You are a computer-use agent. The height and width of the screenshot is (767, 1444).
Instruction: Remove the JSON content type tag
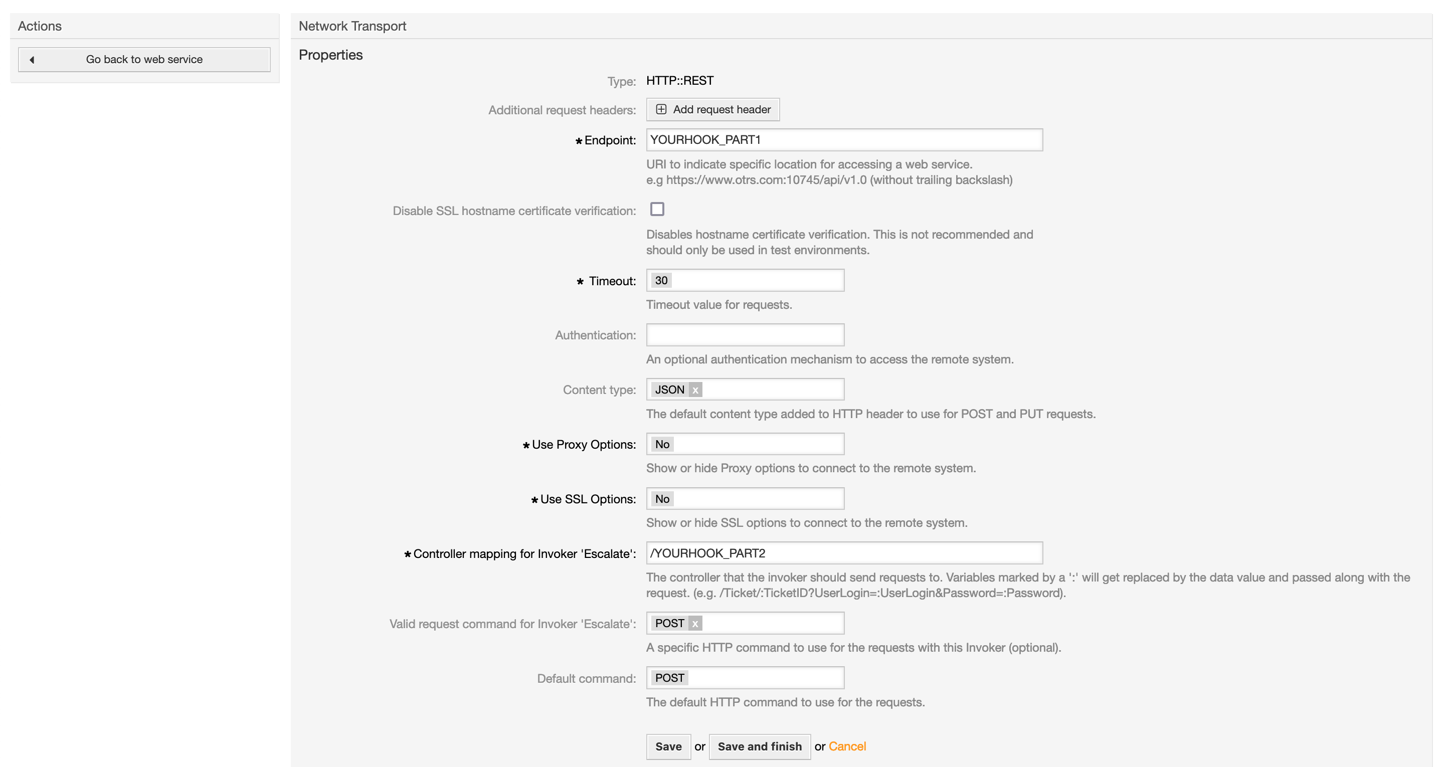(695, 390)
